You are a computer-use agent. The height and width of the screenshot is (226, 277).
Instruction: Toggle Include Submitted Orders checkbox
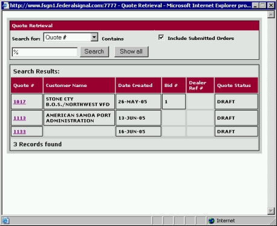tap(161, 37)
